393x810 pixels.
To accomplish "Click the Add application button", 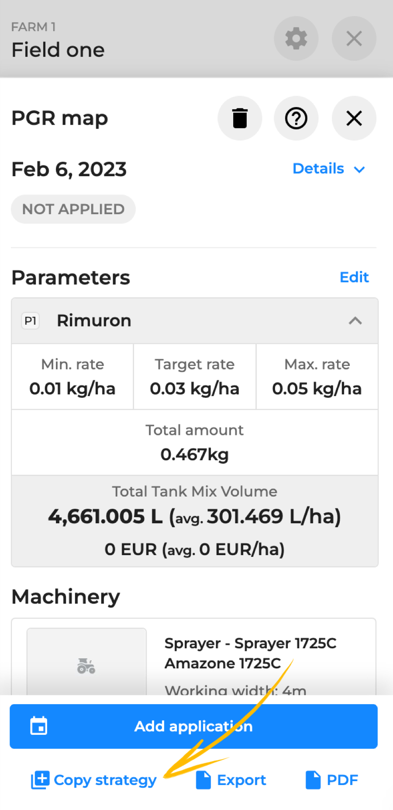I will (x=193, y=726).
